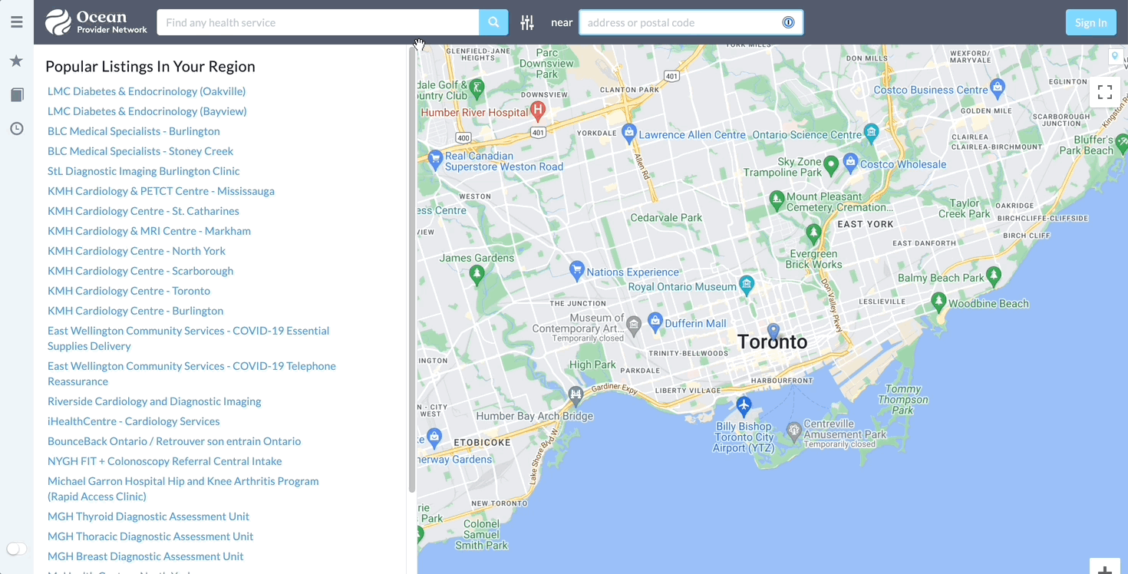Toggle map fullscreen view

1105,92
